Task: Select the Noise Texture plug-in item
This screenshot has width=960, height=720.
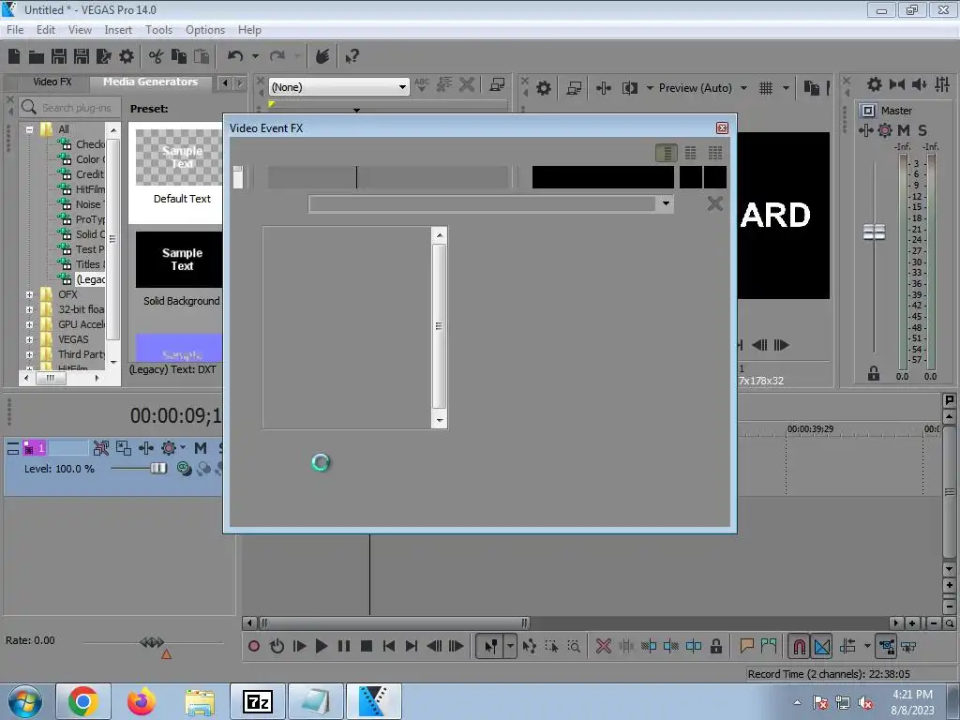Action: tap(82, 203)
